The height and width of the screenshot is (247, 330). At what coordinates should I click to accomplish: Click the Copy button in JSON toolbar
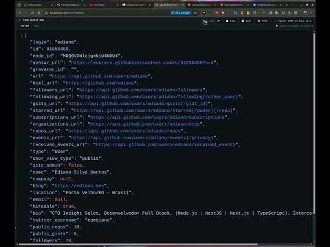click(231, 21)
